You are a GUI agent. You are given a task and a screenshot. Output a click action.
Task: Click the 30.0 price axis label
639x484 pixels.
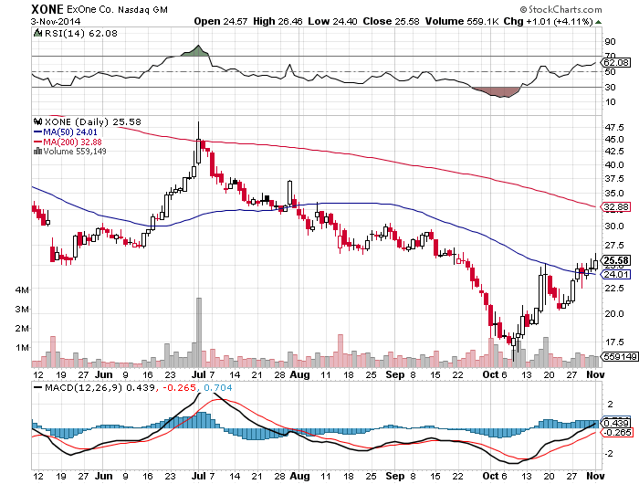click(x=614, y=226)
